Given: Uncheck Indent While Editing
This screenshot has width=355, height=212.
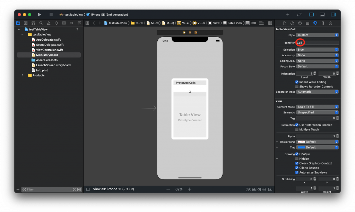Looking at the screenshot, I should [297, 82].
